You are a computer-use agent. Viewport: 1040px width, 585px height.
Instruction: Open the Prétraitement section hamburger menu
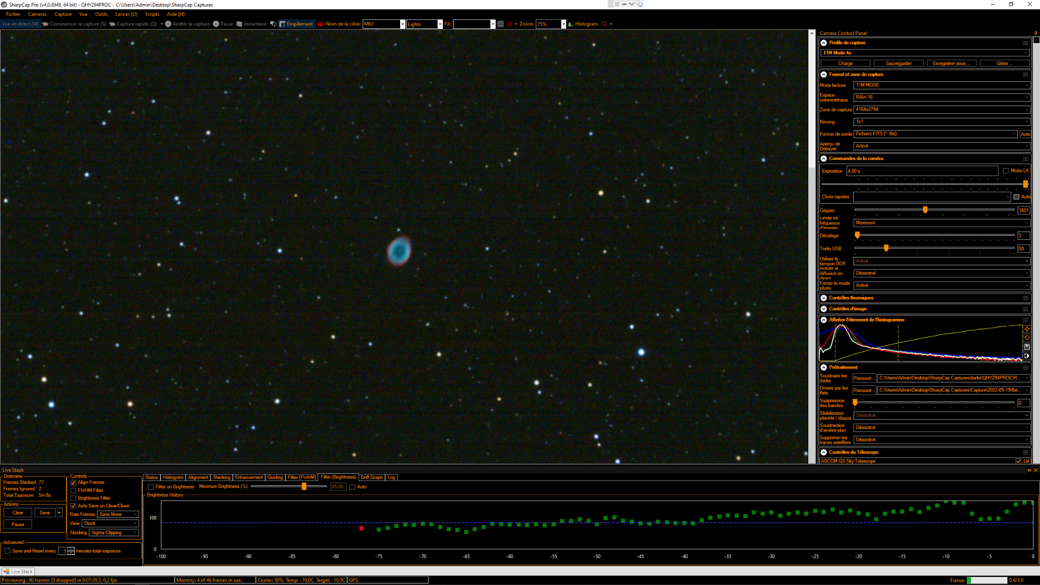[x=1025, y=367]
